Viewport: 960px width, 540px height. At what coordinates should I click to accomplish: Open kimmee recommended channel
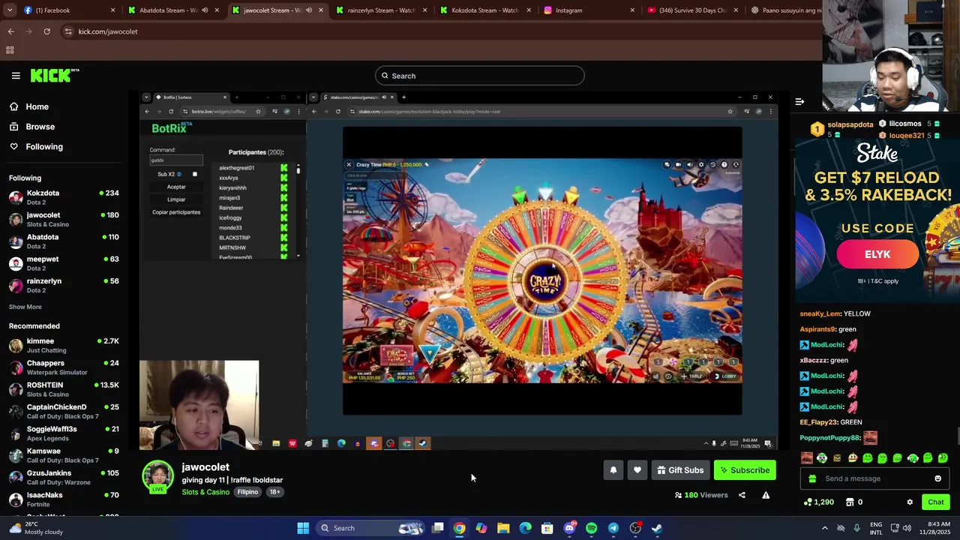tap(64, 345)
